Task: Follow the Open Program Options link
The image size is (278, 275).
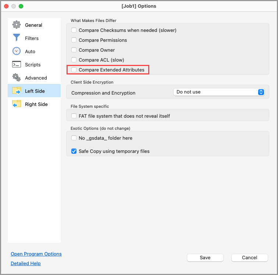Action: click(x=36, y=254)
